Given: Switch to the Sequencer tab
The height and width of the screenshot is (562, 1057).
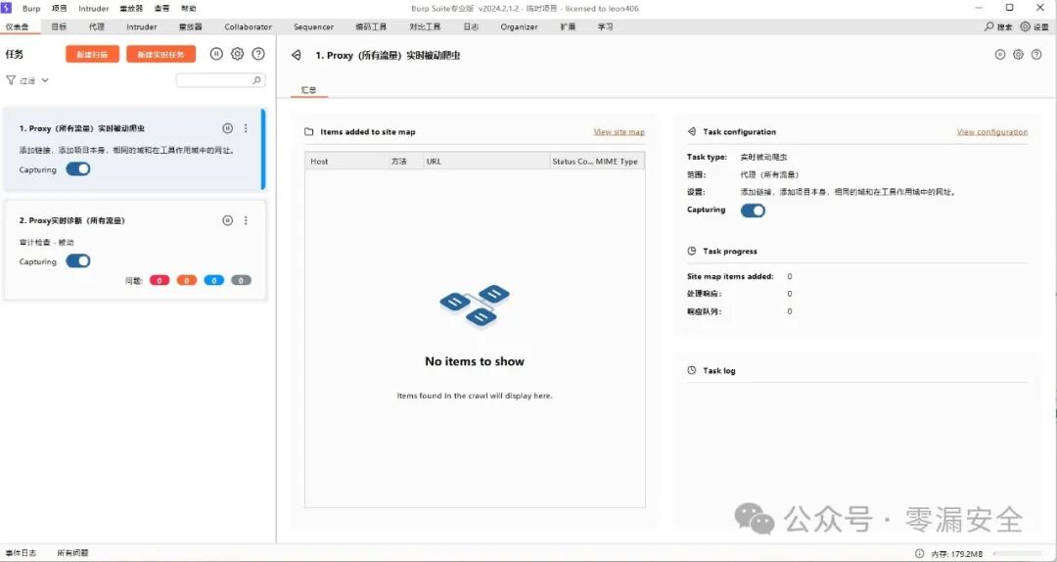Looking at the screenshot, I should [x=313, y=27].
